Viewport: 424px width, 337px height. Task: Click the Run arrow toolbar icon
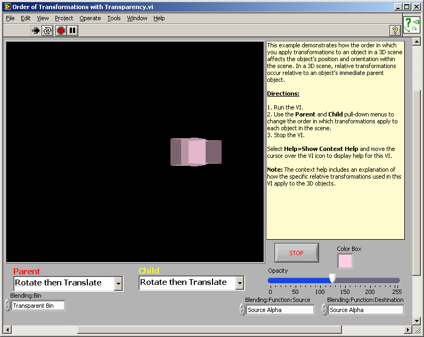click(36, 30)
